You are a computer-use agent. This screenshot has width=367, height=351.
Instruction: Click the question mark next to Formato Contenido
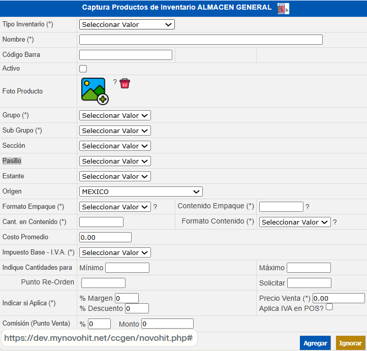coord(335,222)
